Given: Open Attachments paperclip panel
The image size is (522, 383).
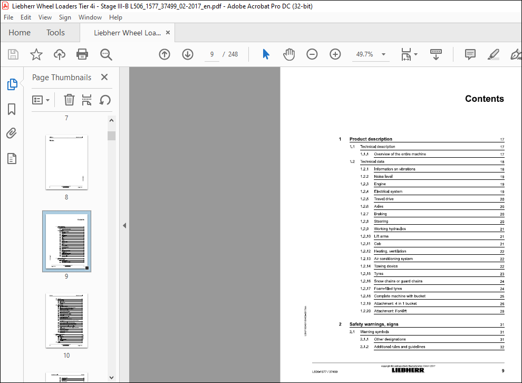Looking at the screenshot, I should click(12, 133).
